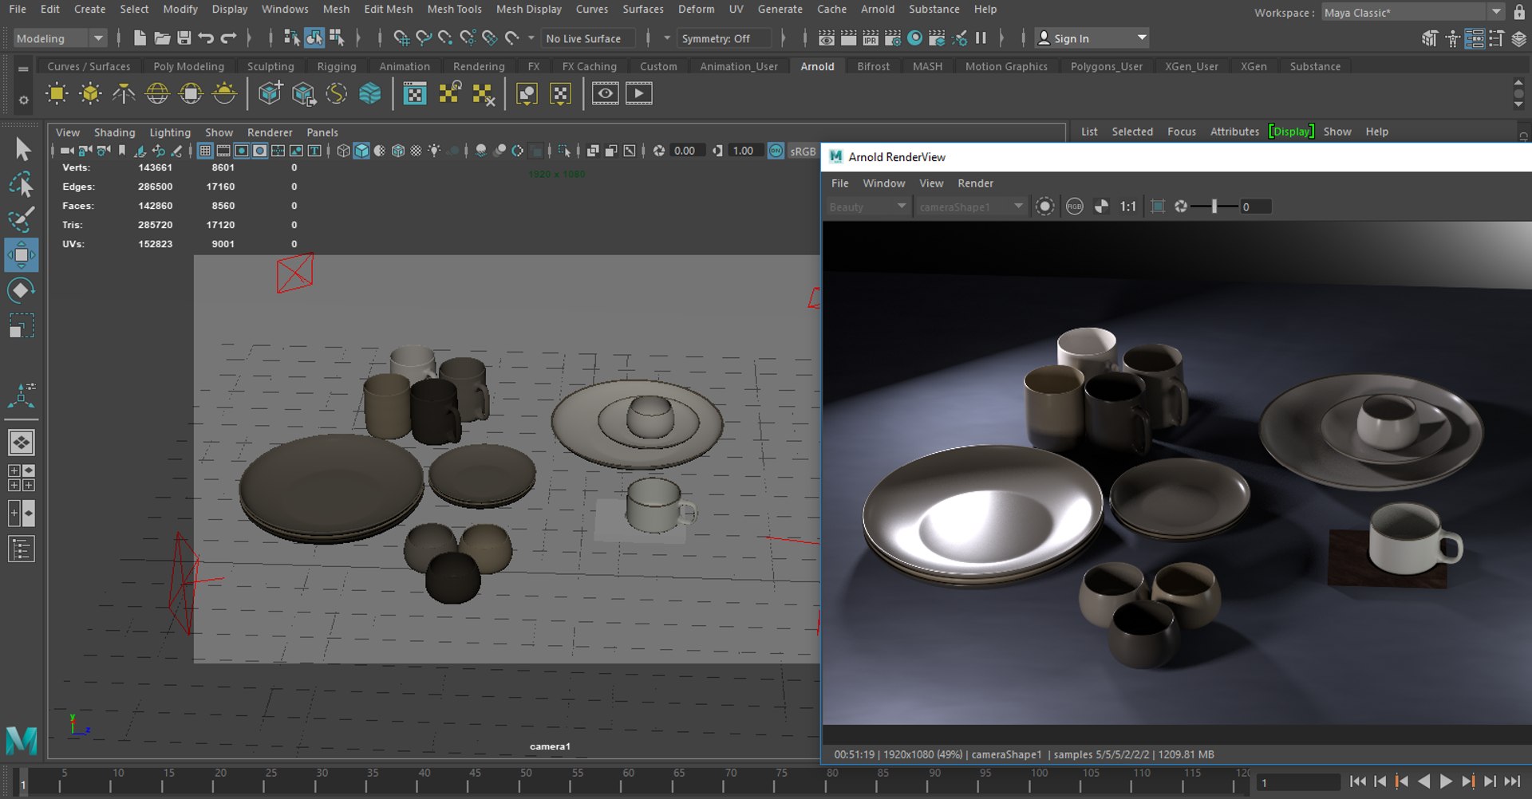Create Arnold StandIn shelf icon
The image size is (1532, 799).
(x=270, y=94)
